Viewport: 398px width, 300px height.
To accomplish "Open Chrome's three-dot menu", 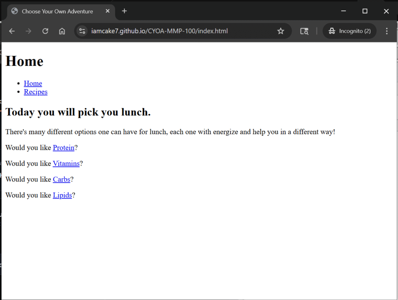I will pos(387,31).
